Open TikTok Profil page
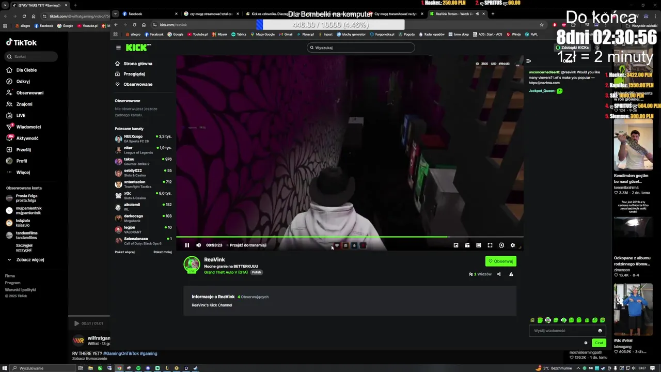Image resolution: width=661 pixels, height=372 pixels. [22, 161]
